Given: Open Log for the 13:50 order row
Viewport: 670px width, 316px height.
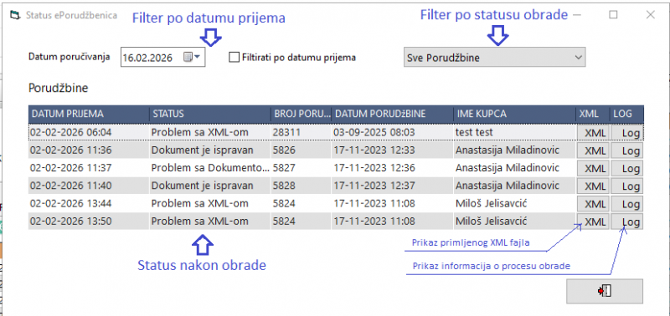Looking at the screenshot, I should coord(626,222).
